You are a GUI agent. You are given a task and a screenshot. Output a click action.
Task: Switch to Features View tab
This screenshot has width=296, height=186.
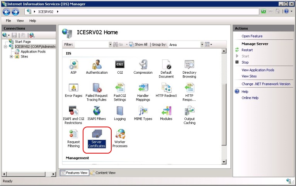click(x=75, y=173)
